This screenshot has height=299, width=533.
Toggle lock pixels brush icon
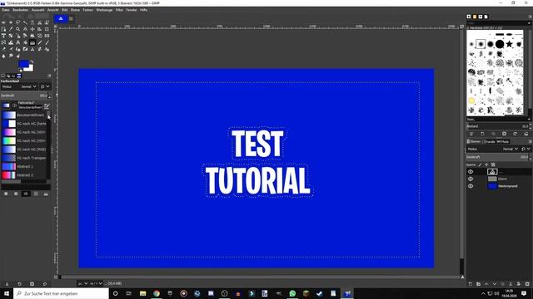(x=480, y=164)
